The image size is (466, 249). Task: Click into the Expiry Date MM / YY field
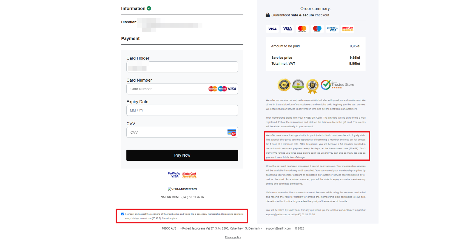coord(182,110)
